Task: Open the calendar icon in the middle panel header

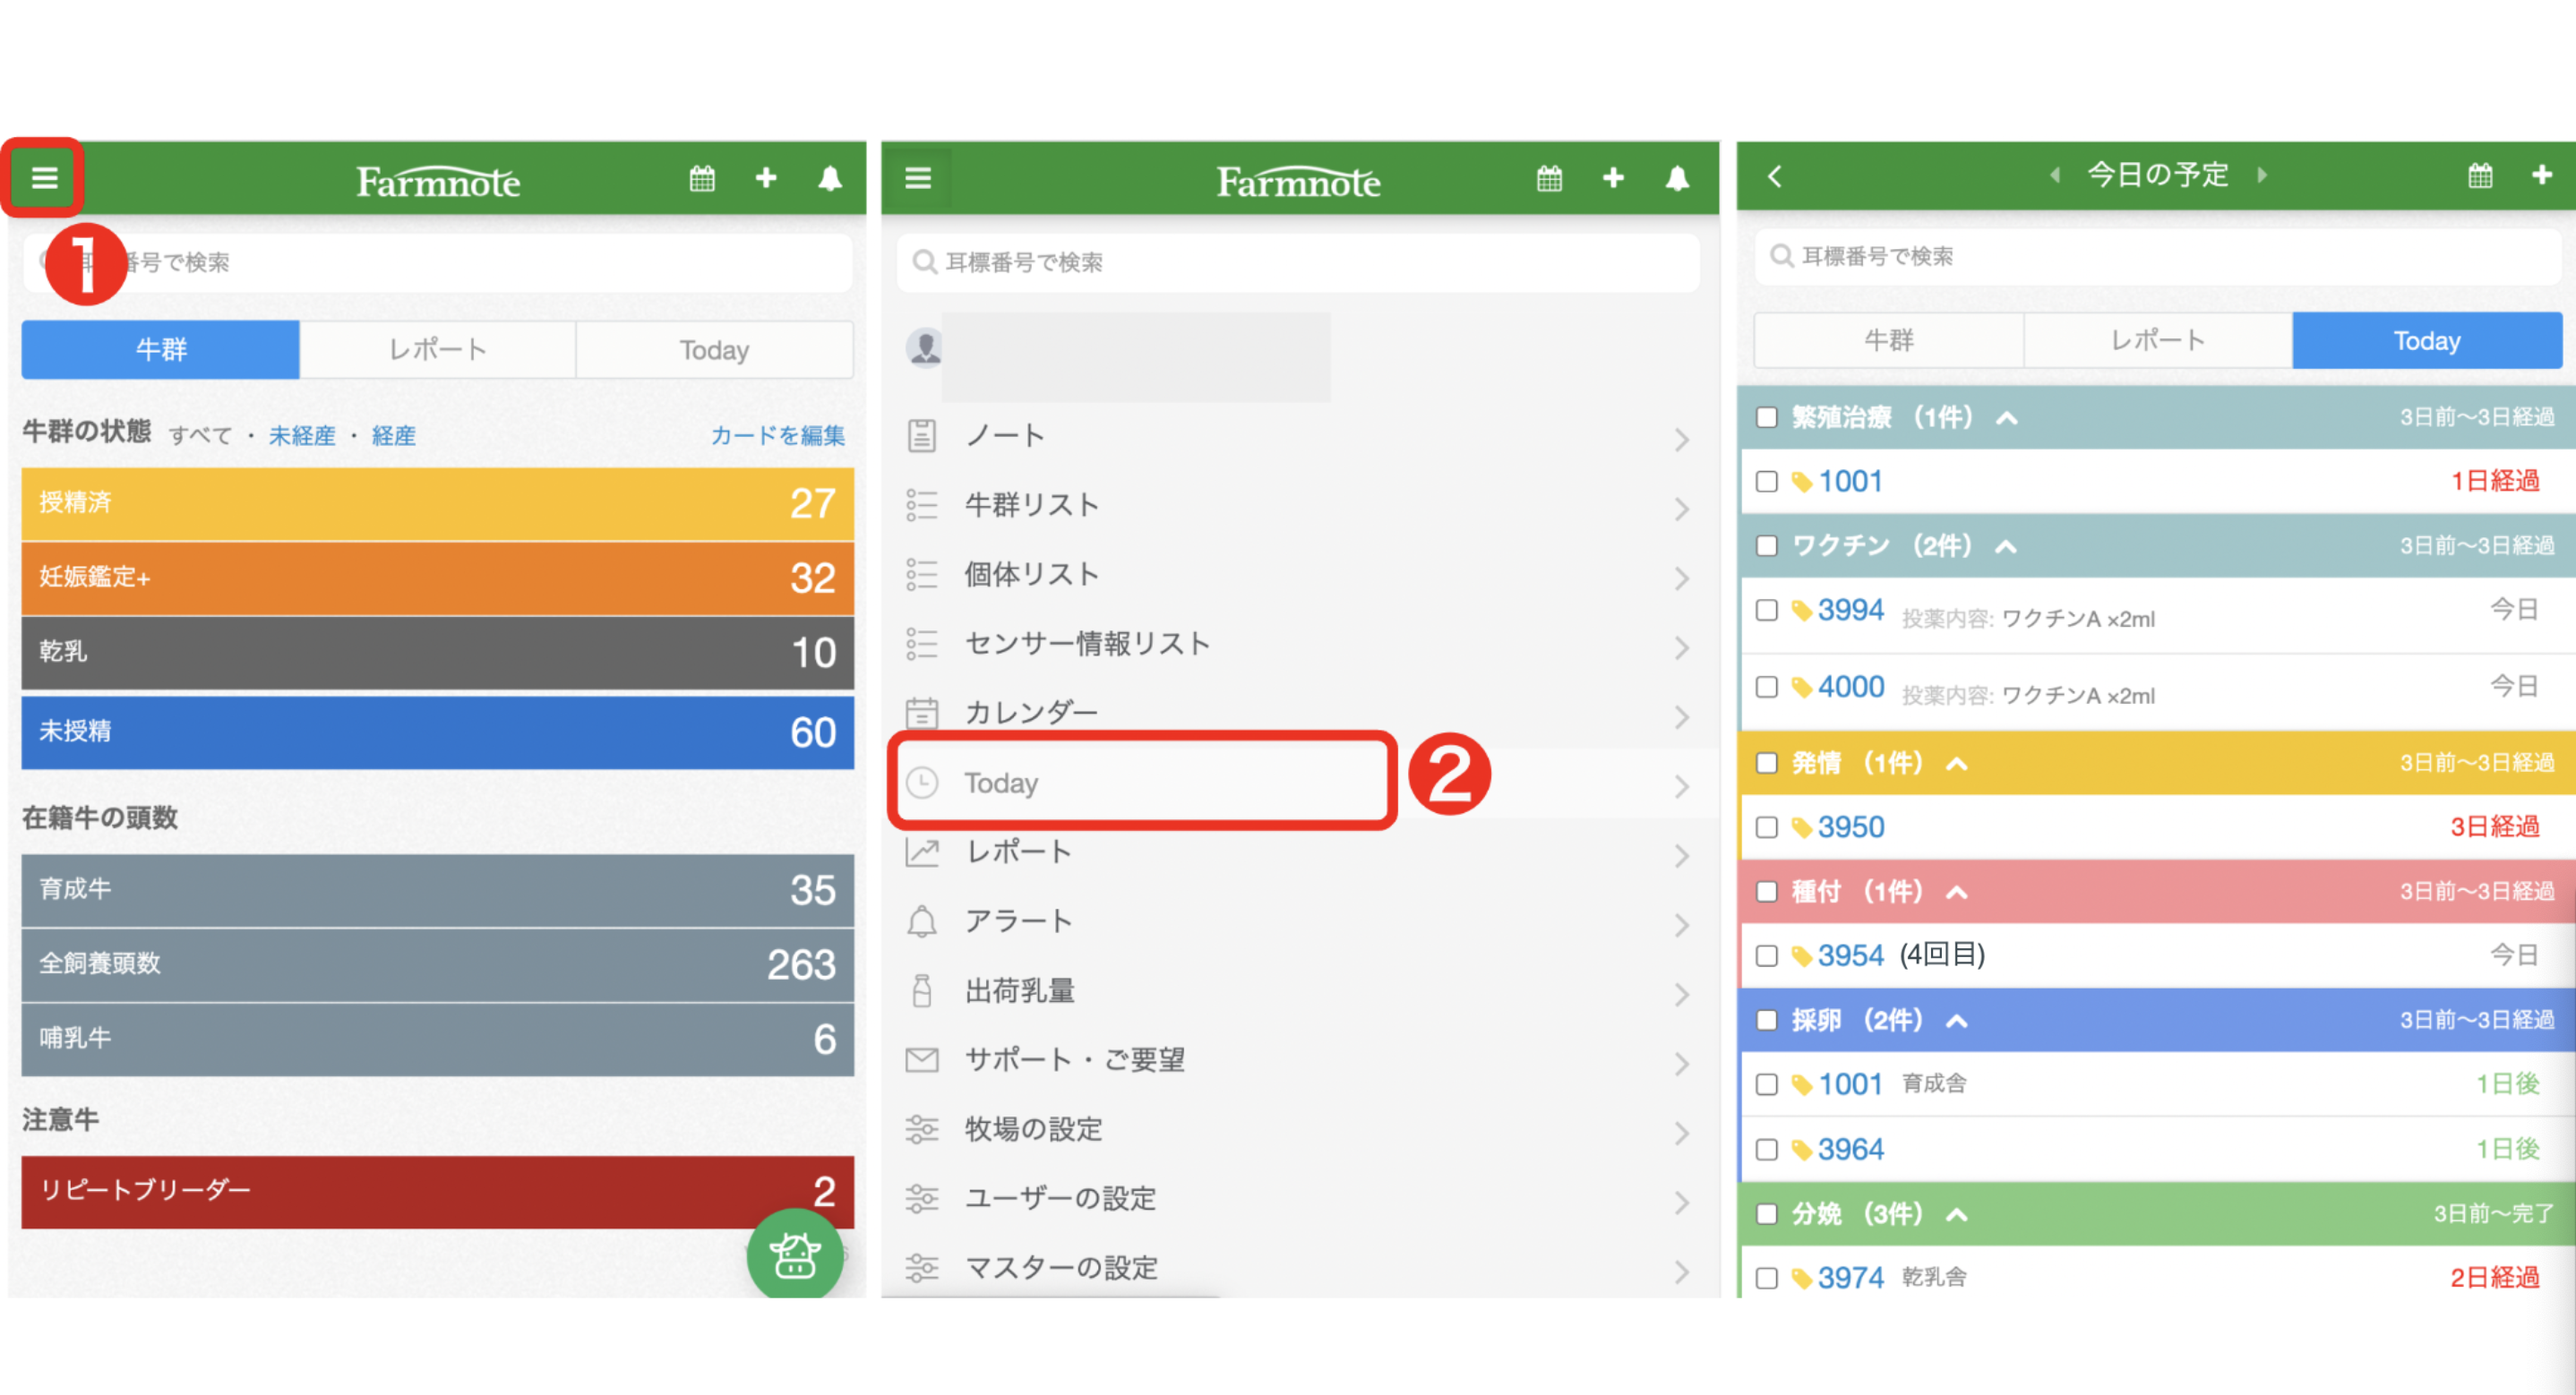Action: pyautogui.click(x=1550, y=178)
